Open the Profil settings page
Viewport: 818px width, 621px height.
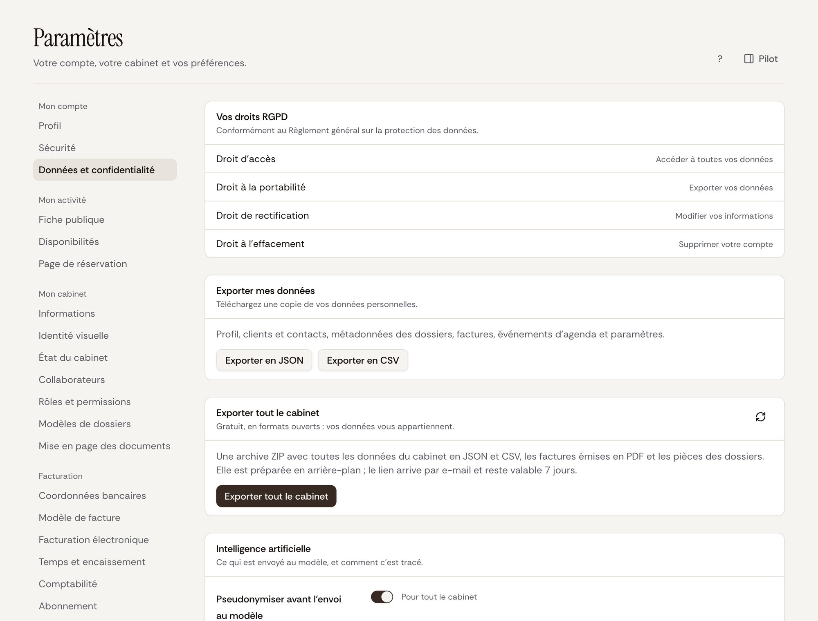click(105, 126)
